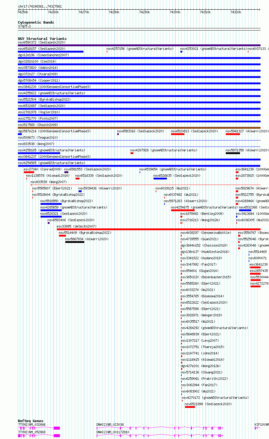Open nsv509673 (Teague2010) label
Screen dimensions: 269x439
click(38, 138)
